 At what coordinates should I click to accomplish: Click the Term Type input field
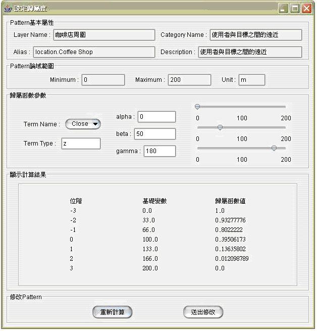(x=81, y=144)
